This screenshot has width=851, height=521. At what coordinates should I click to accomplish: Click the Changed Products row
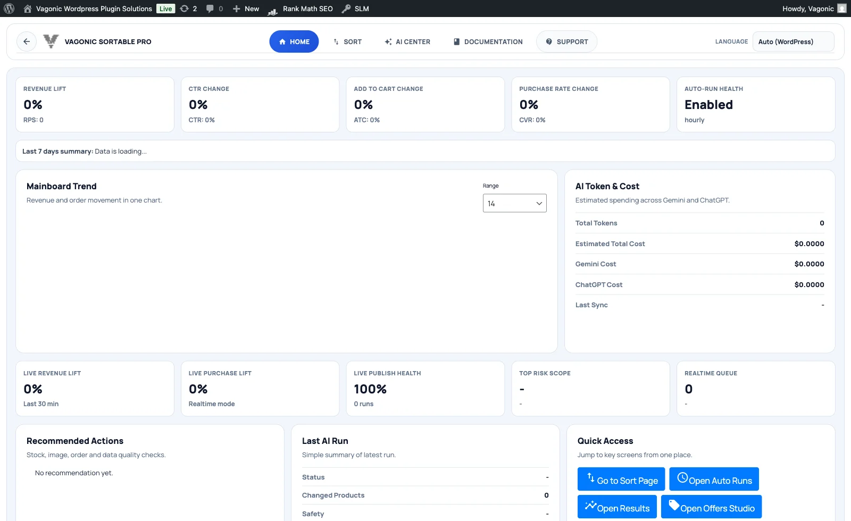[x=425, y=495]
